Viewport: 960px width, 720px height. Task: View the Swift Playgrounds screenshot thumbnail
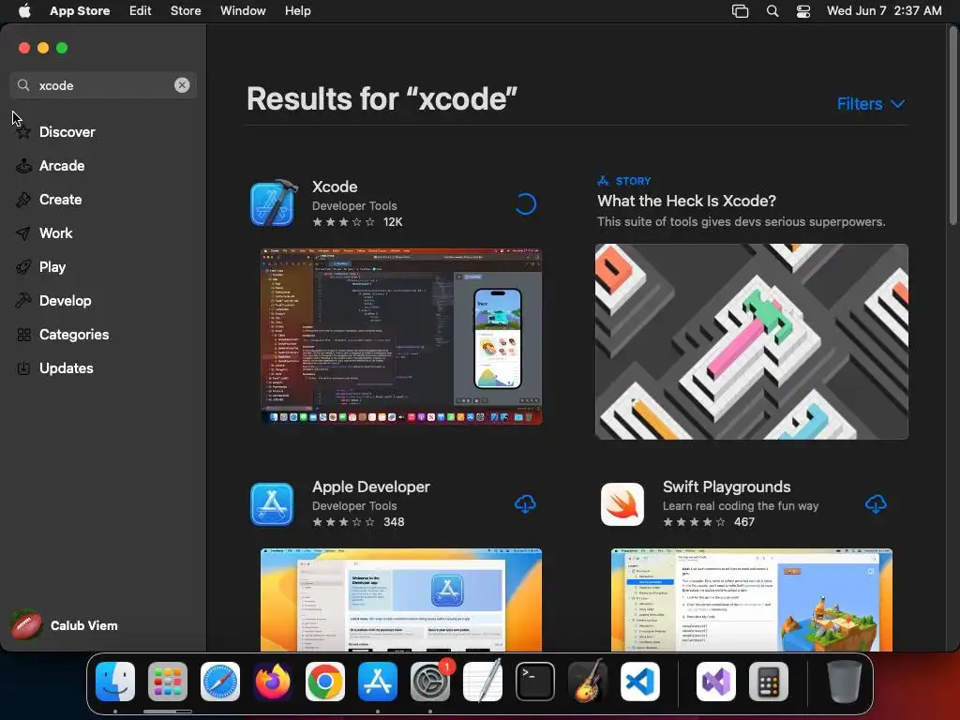751,599
